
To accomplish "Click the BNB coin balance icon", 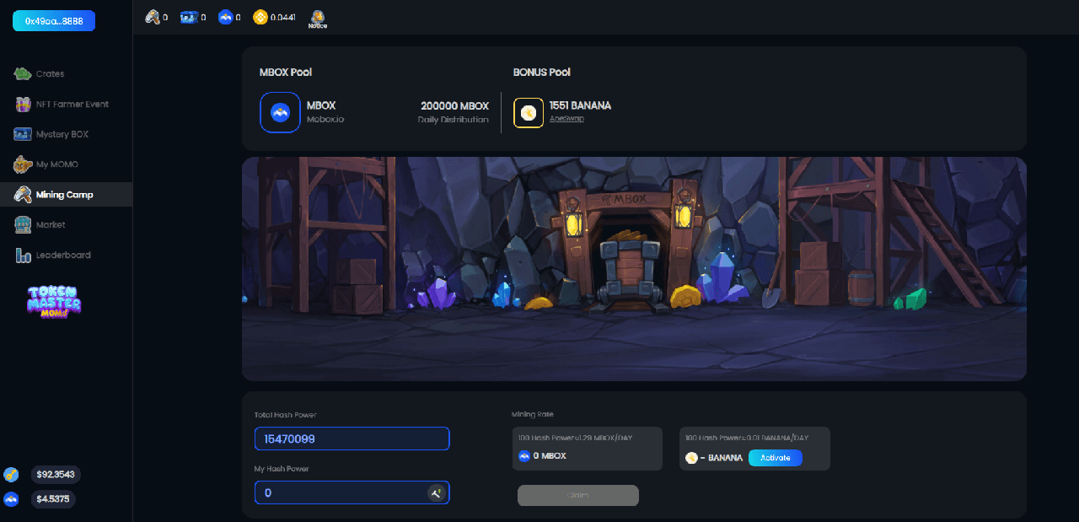I will 260,17.
